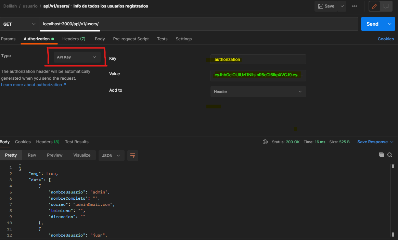This screenshot has width=398, height=240.
Task: Open the three-dots more actions menu
Action: [x=355, y=6]
